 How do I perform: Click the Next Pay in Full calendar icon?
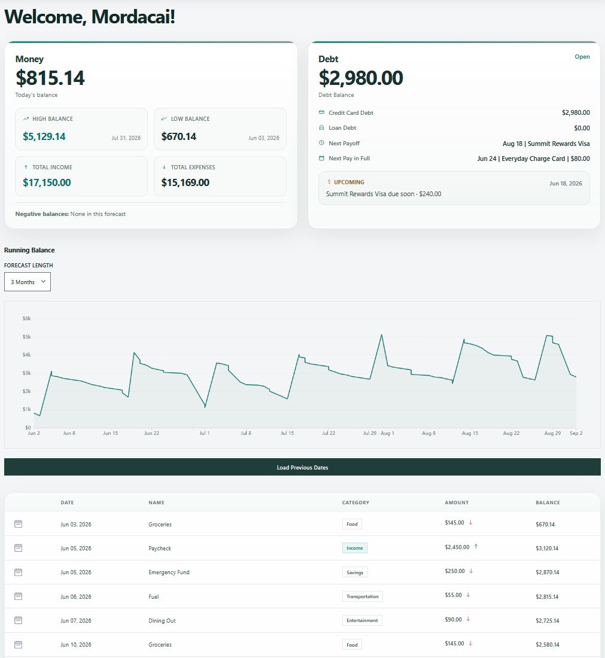point(321,158)
